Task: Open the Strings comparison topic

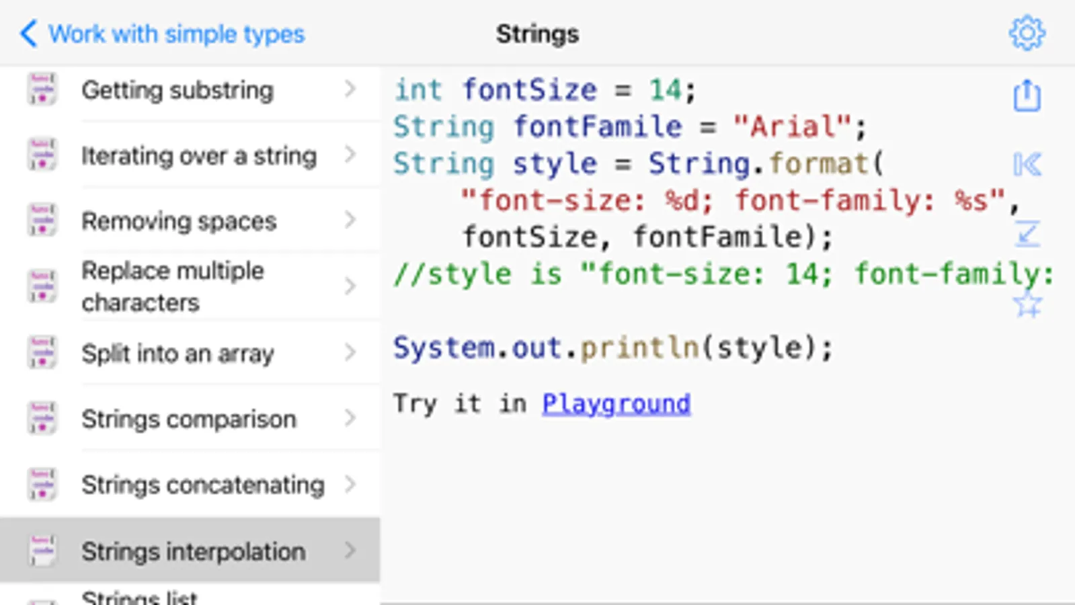Action: (x=188, y=419)
